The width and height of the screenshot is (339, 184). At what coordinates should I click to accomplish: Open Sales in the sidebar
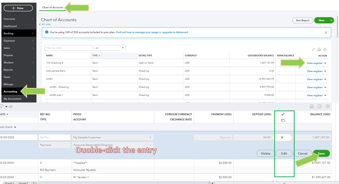tap(19, 48)
